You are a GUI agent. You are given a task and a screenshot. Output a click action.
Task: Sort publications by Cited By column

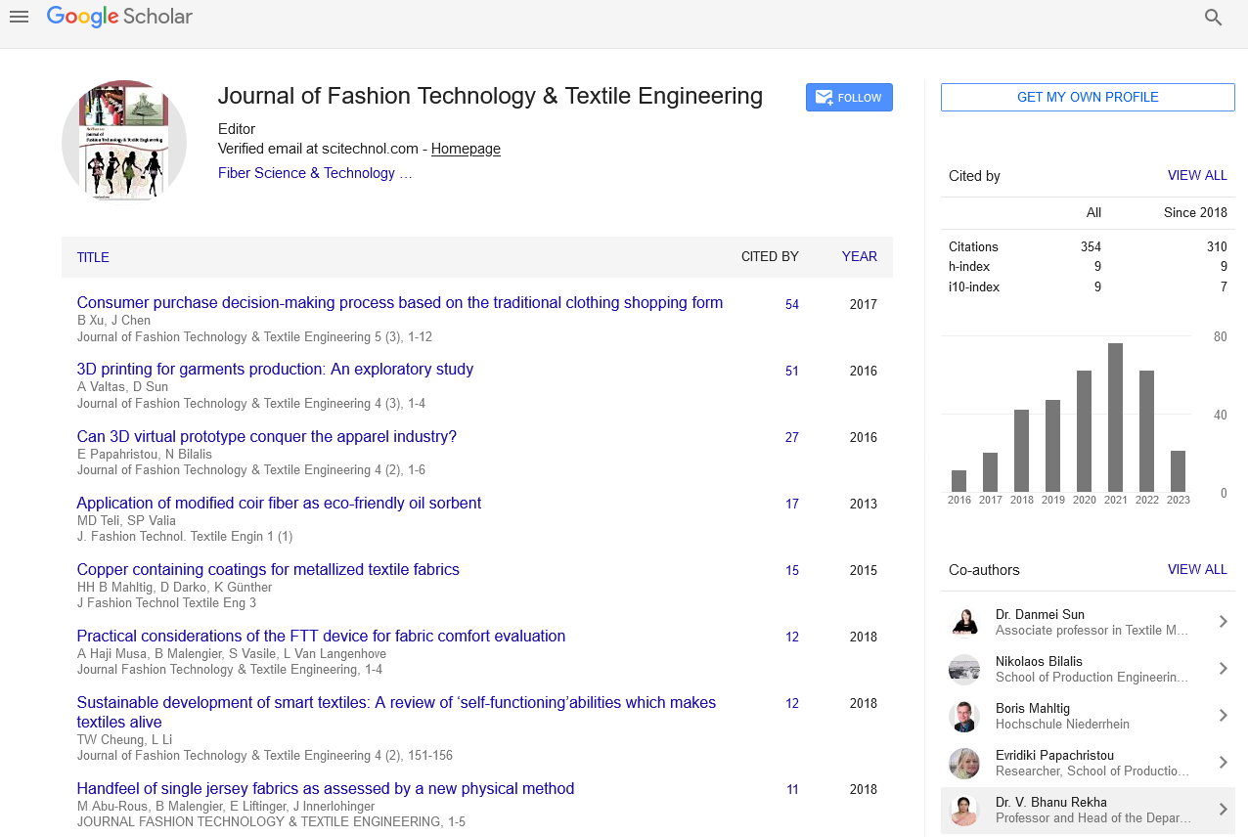pos(770,257)
